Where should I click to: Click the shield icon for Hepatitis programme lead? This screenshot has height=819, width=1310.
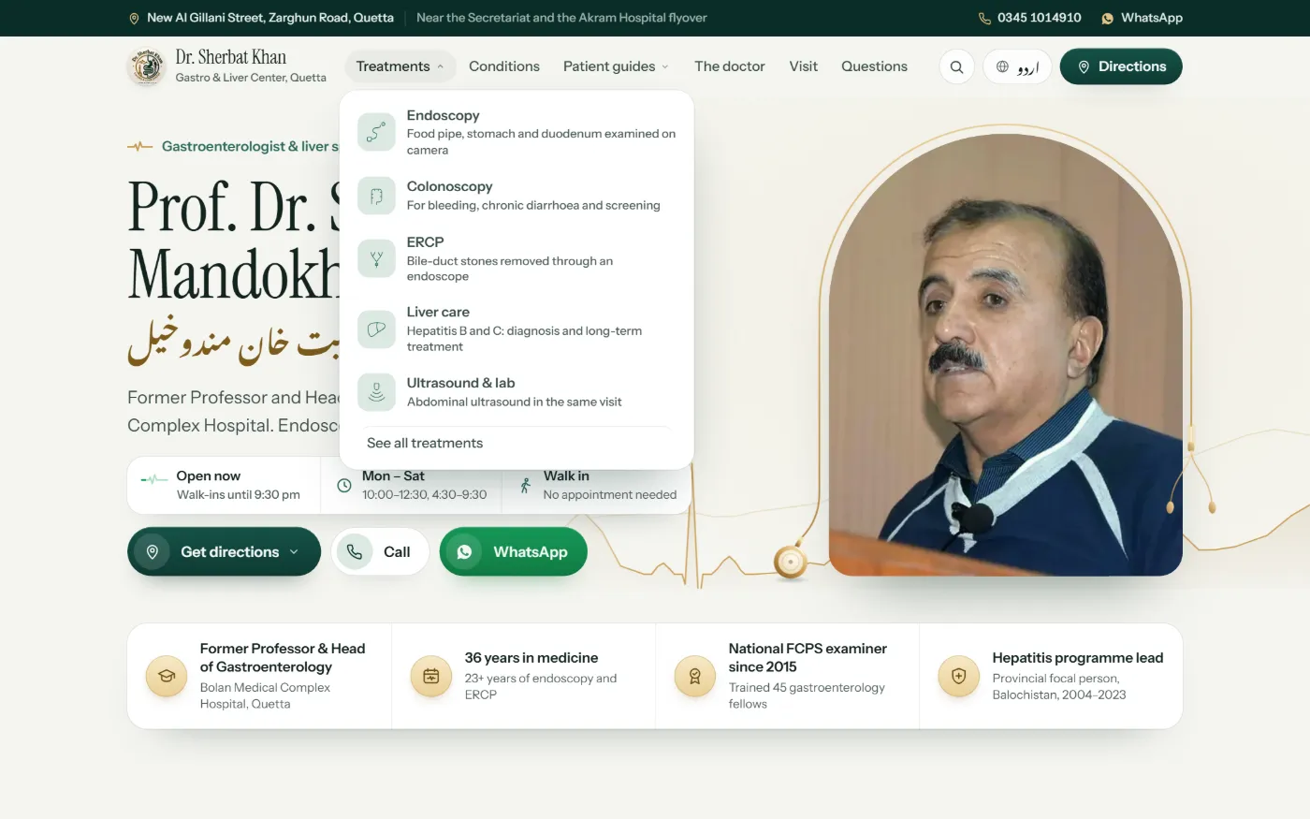click(x=959, y=676)
